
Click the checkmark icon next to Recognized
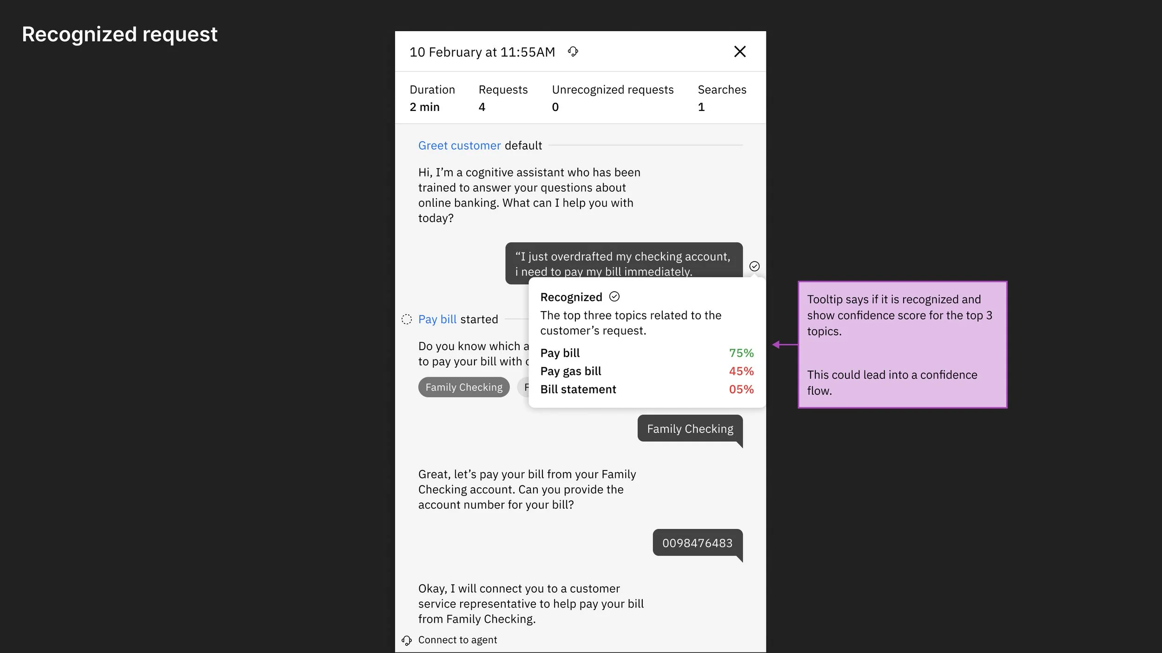coord(614,297)
